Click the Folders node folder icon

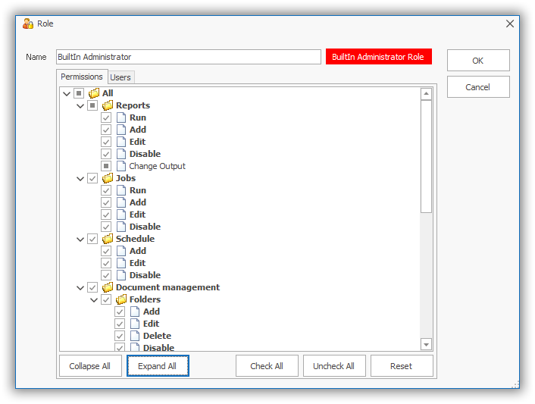pyautogui.click(x=121, y=299)
